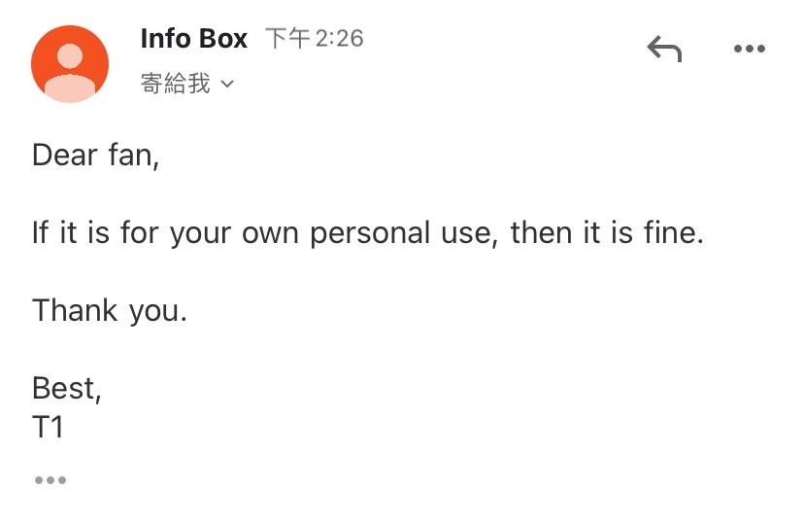804x524 pixels.
Task: Show trimmed content via the gray dots below T1
Action: [x=50, y=480]
